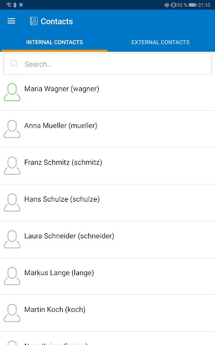215x345 pixels.
Task: Tap the Wi-Fi icon in status bar
Action: [9, 5]
